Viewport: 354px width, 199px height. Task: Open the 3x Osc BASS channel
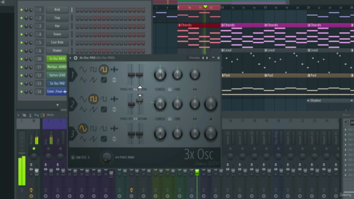[x=56, y=59]
